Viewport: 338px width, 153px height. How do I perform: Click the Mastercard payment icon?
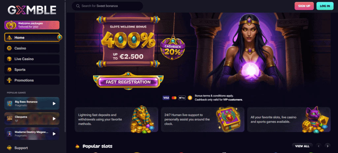pos(174,98)
